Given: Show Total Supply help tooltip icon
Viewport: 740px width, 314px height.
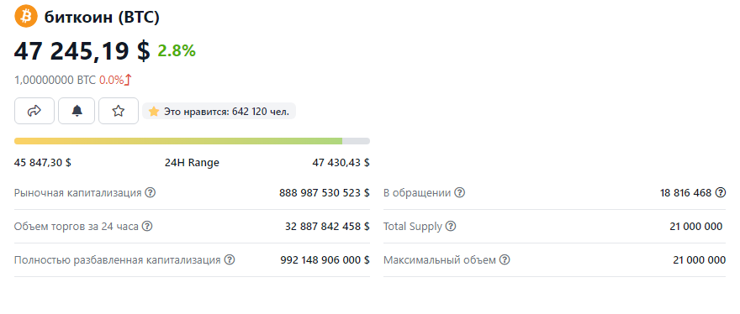Looking at the screenshot, I should point(451,227).
